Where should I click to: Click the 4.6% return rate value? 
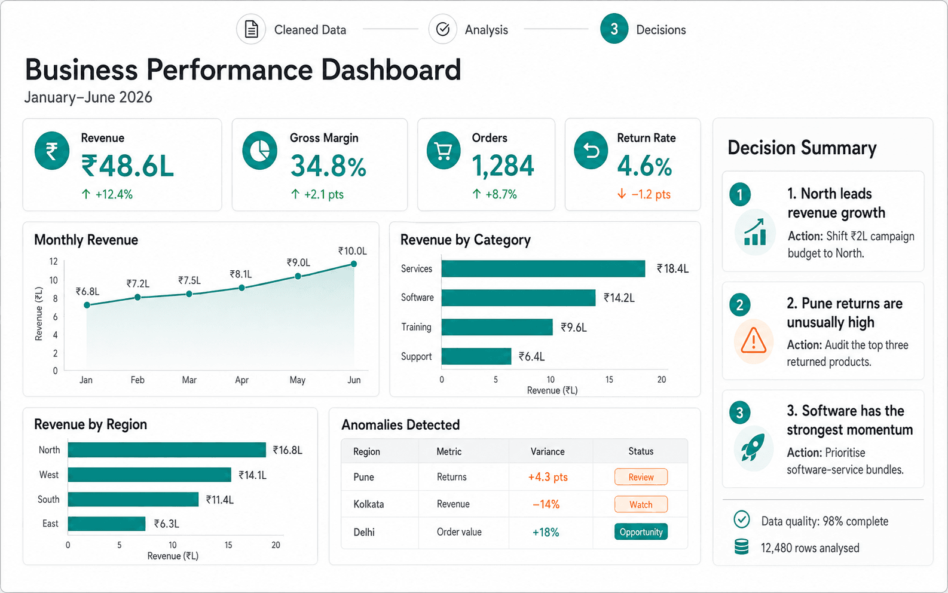[x=644, y=166]
